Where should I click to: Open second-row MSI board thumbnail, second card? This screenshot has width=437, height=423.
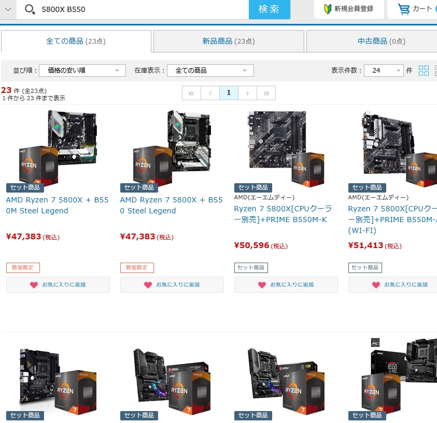(172, 381)
